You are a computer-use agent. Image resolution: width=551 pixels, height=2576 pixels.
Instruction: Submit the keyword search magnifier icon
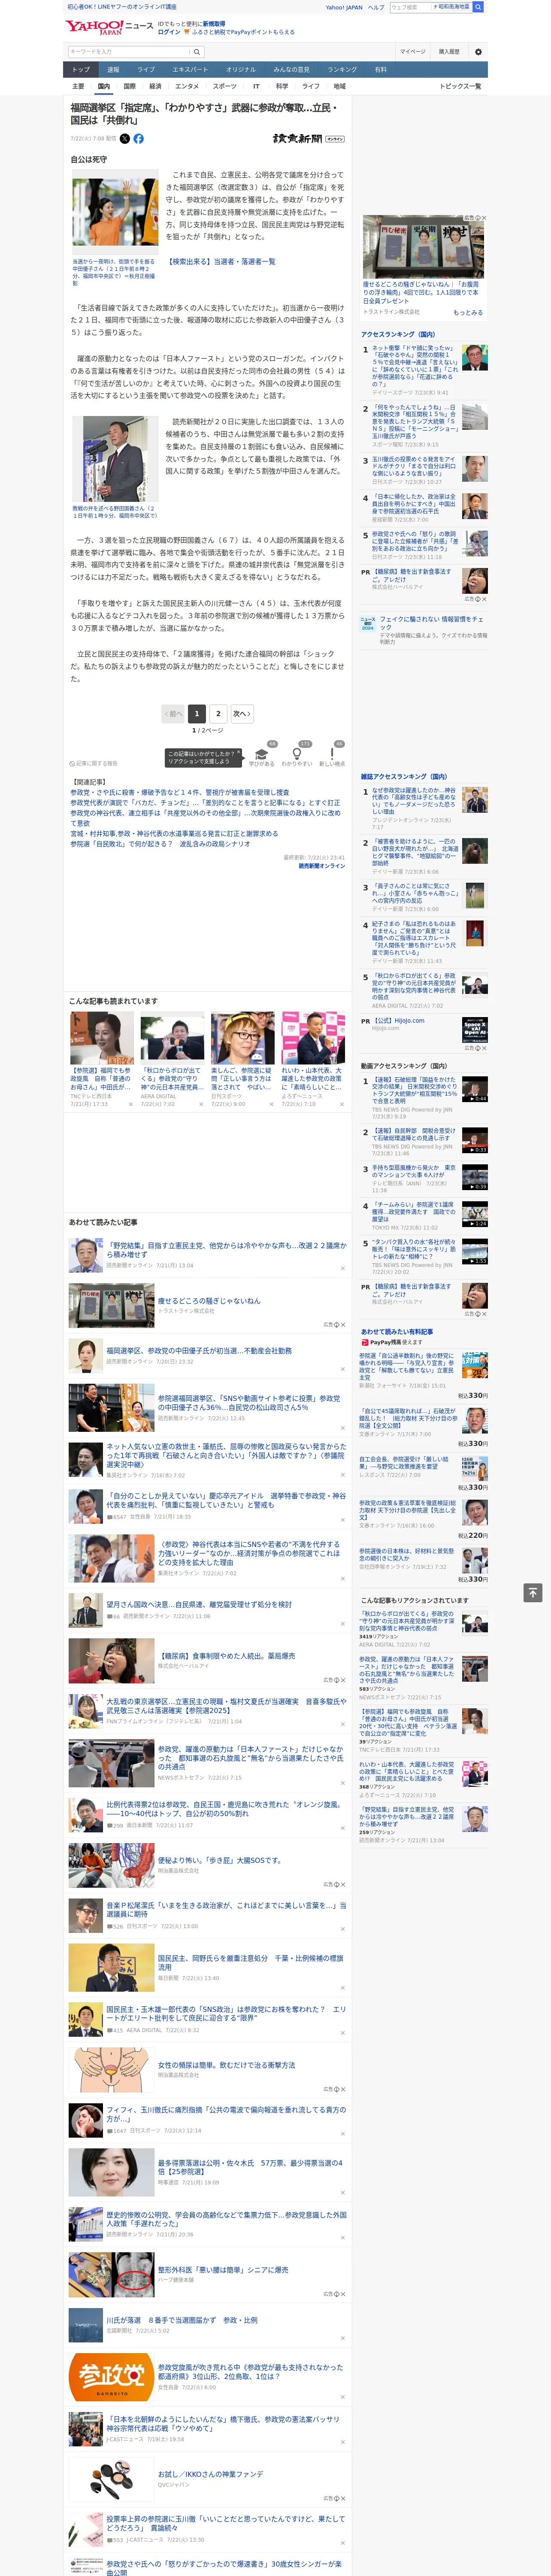[x=197, y=52]
